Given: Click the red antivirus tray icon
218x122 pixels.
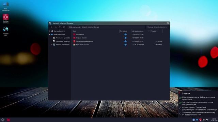Looking at the screenshot, I should pyautogui.click(x=200, y=120).
